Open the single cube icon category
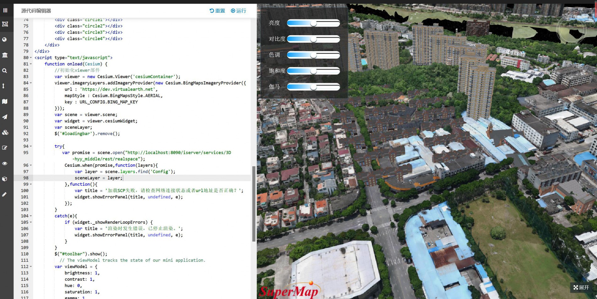The height and width of the screenshot is (299, 597). pos(4,179)
